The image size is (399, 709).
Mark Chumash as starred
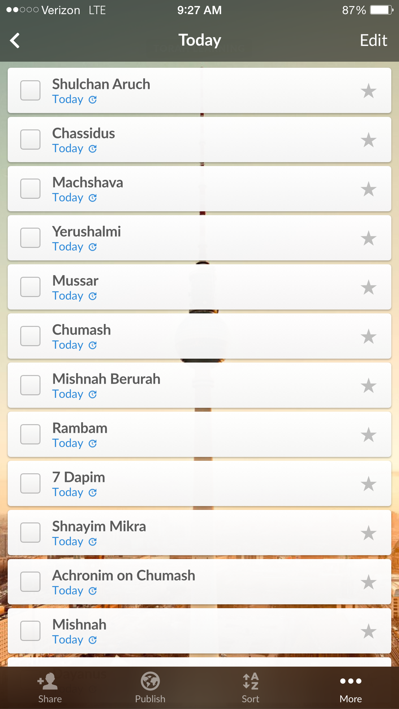click(x=368, y=337)
